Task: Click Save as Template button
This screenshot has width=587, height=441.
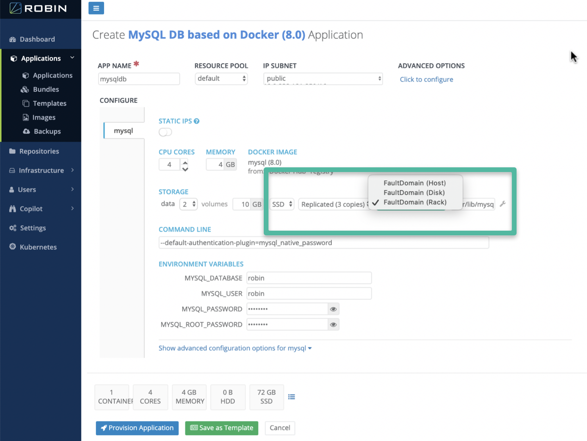Action: point(221,428)
